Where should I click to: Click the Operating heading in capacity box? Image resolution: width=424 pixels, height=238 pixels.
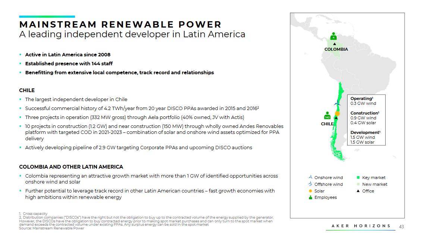361,98
